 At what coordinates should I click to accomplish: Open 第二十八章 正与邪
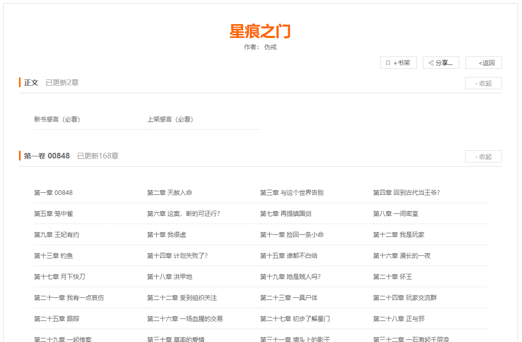click(399, 318)
